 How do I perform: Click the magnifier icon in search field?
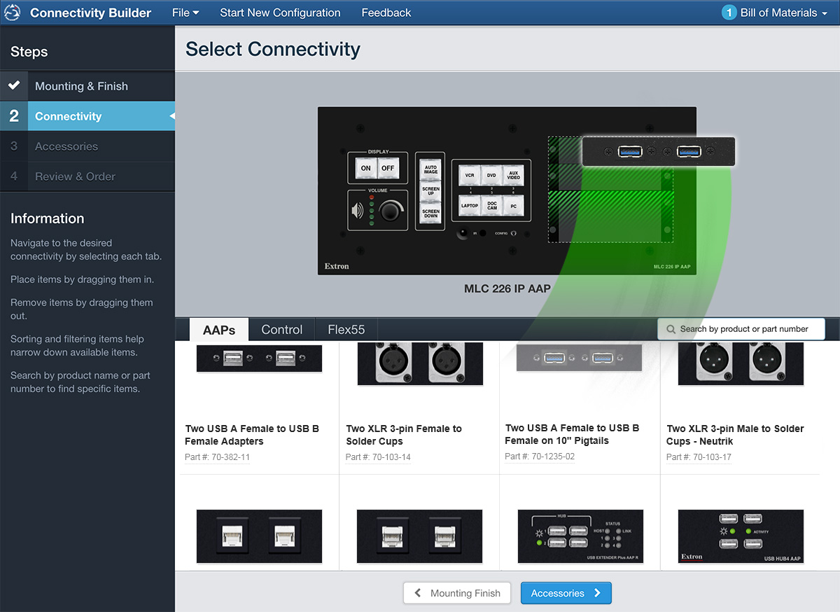click(x=671, y=329)
